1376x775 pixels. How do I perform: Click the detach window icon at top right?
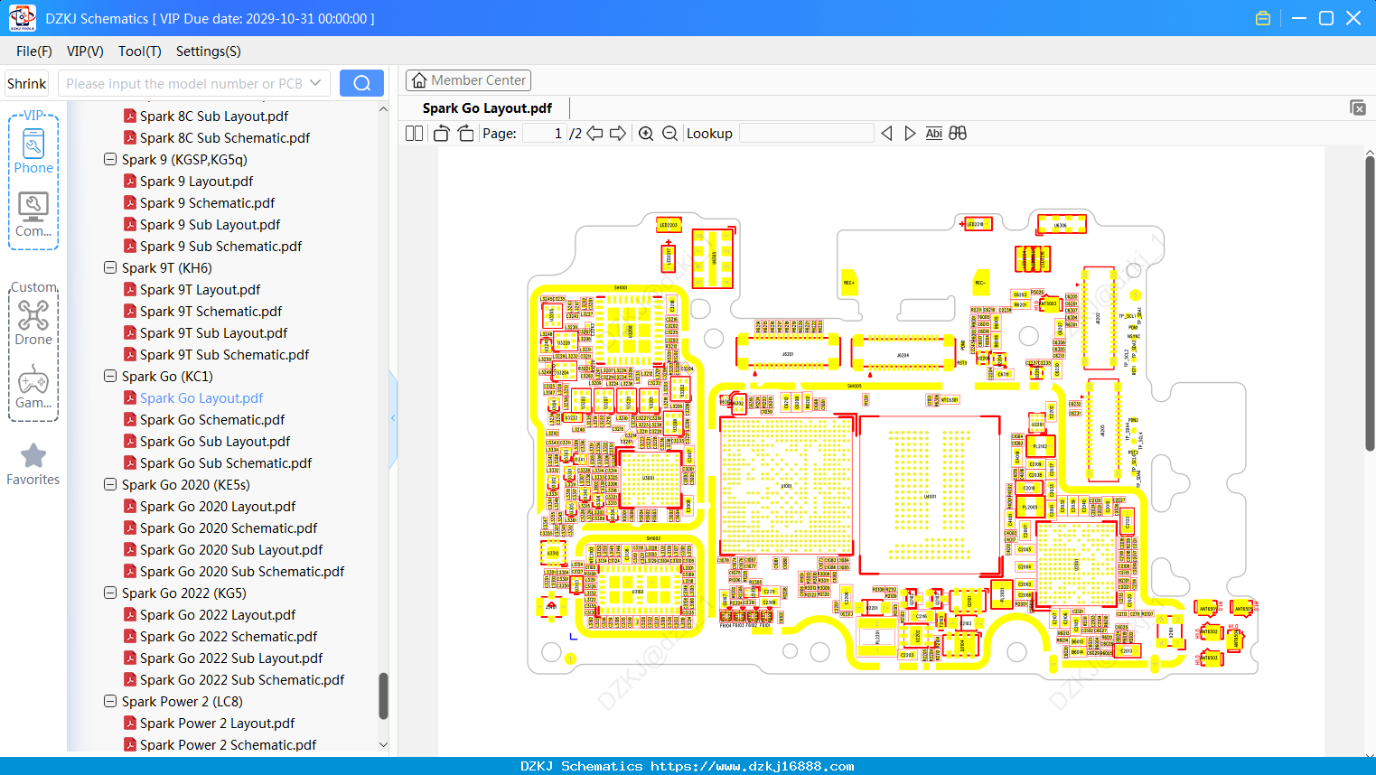coord(1358,107)
